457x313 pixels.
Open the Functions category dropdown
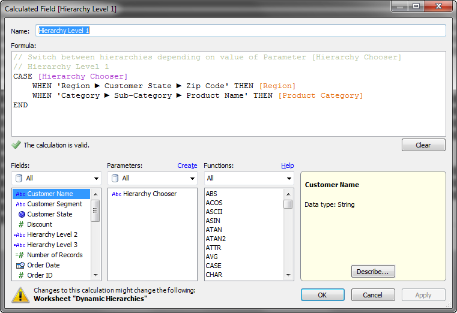pos(249,178)
